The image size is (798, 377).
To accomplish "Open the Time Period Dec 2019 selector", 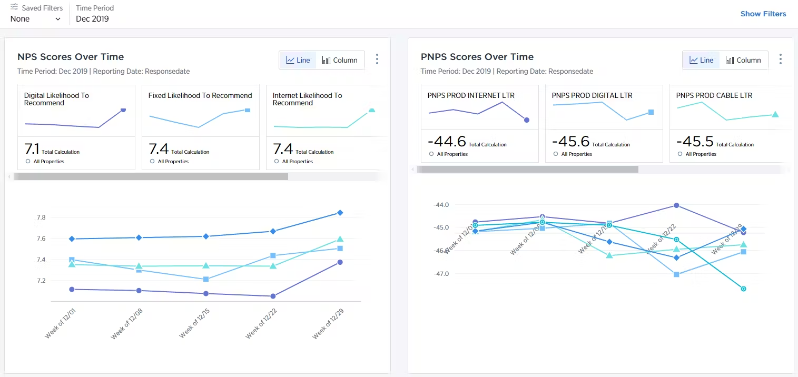I will (93, 19).
